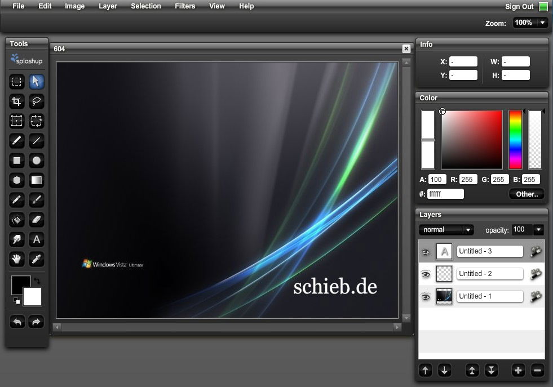The image size is (553, 387).
Task: Select the rectangular marquee selection tool
Action: pos(16,82)
